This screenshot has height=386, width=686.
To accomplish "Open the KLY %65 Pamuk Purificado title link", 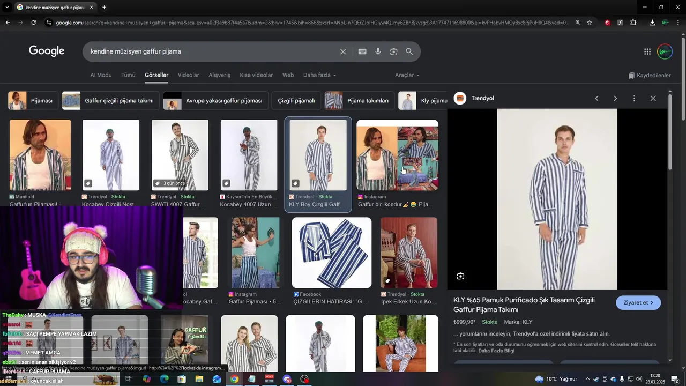I will pos(524,305).
